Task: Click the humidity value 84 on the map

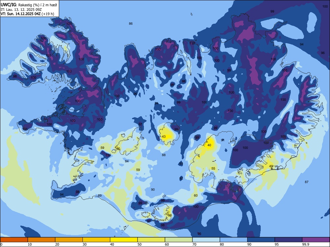Action: pos(127,161)
